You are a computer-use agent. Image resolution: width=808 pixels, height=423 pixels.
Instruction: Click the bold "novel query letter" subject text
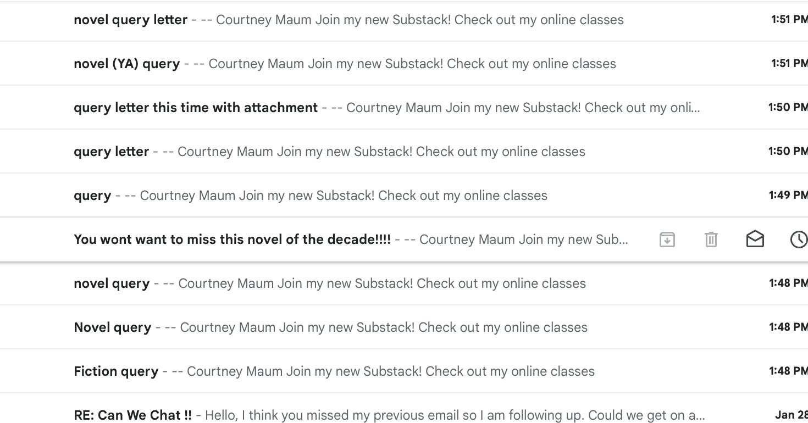coord(130,19)
